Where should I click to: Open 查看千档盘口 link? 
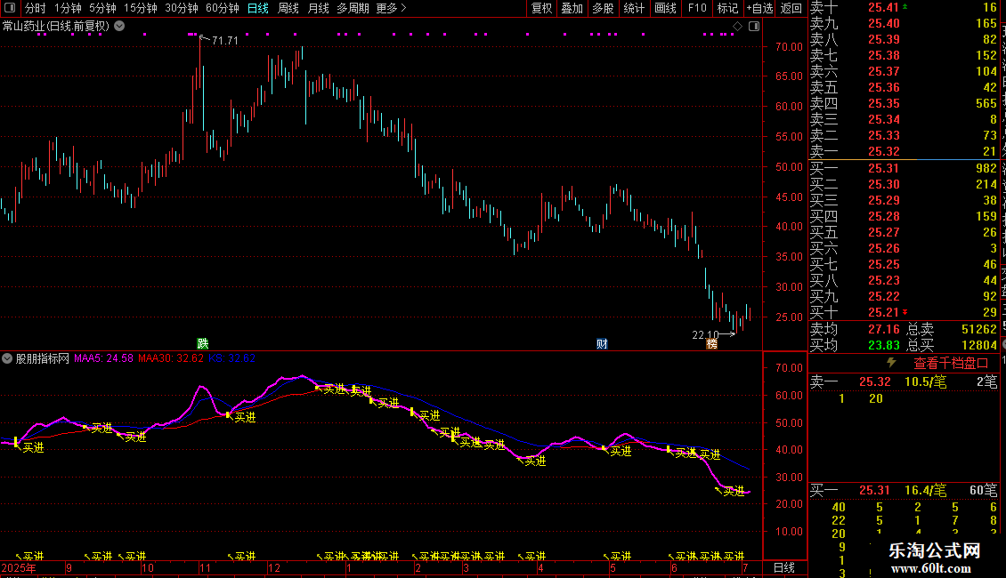951,364
